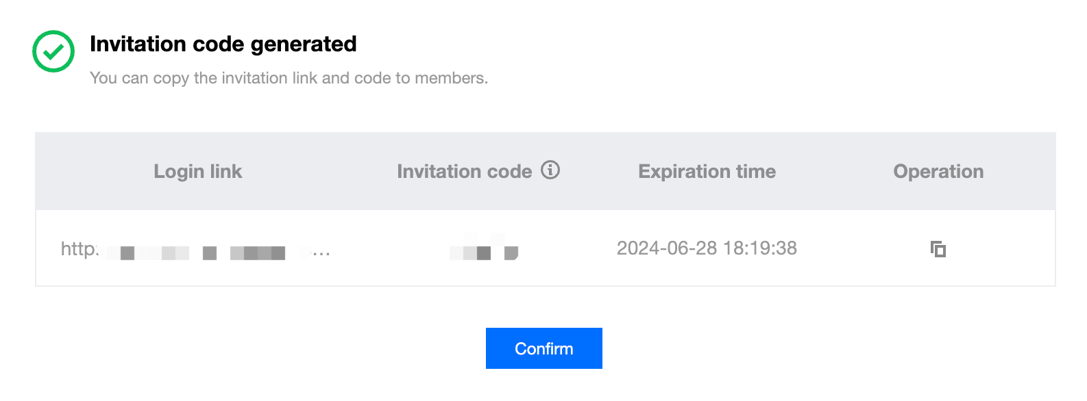The image size is (1087, 401).
Task: Select the blurred invitation code value
Action: coord(483,250)
